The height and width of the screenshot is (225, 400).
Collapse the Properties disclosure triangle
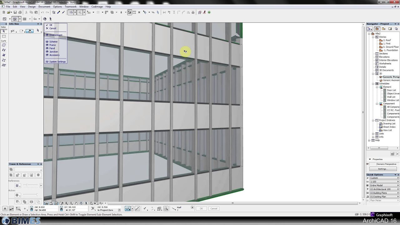point(370,159)
